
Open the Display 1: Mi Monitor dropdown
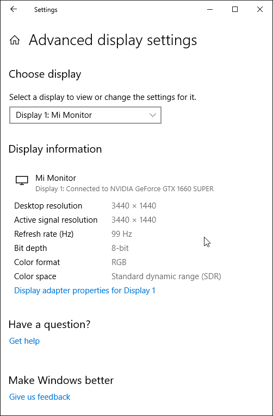click(x=85, y=115)
